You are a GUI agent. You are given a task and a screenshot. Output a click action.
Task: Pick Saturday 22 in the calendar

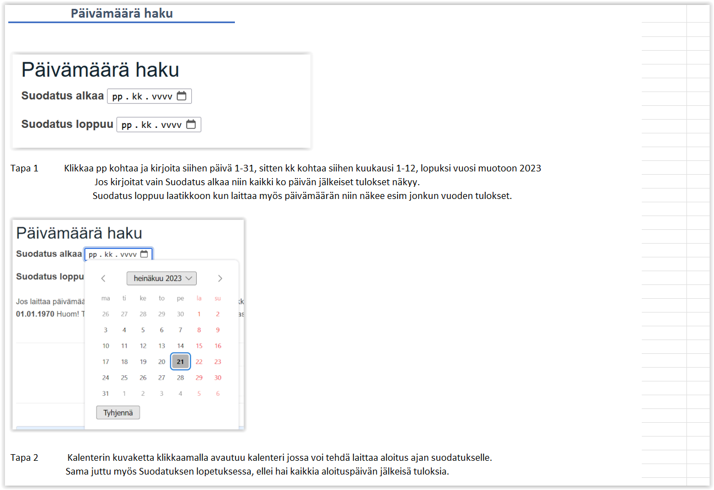click(199, 362)
